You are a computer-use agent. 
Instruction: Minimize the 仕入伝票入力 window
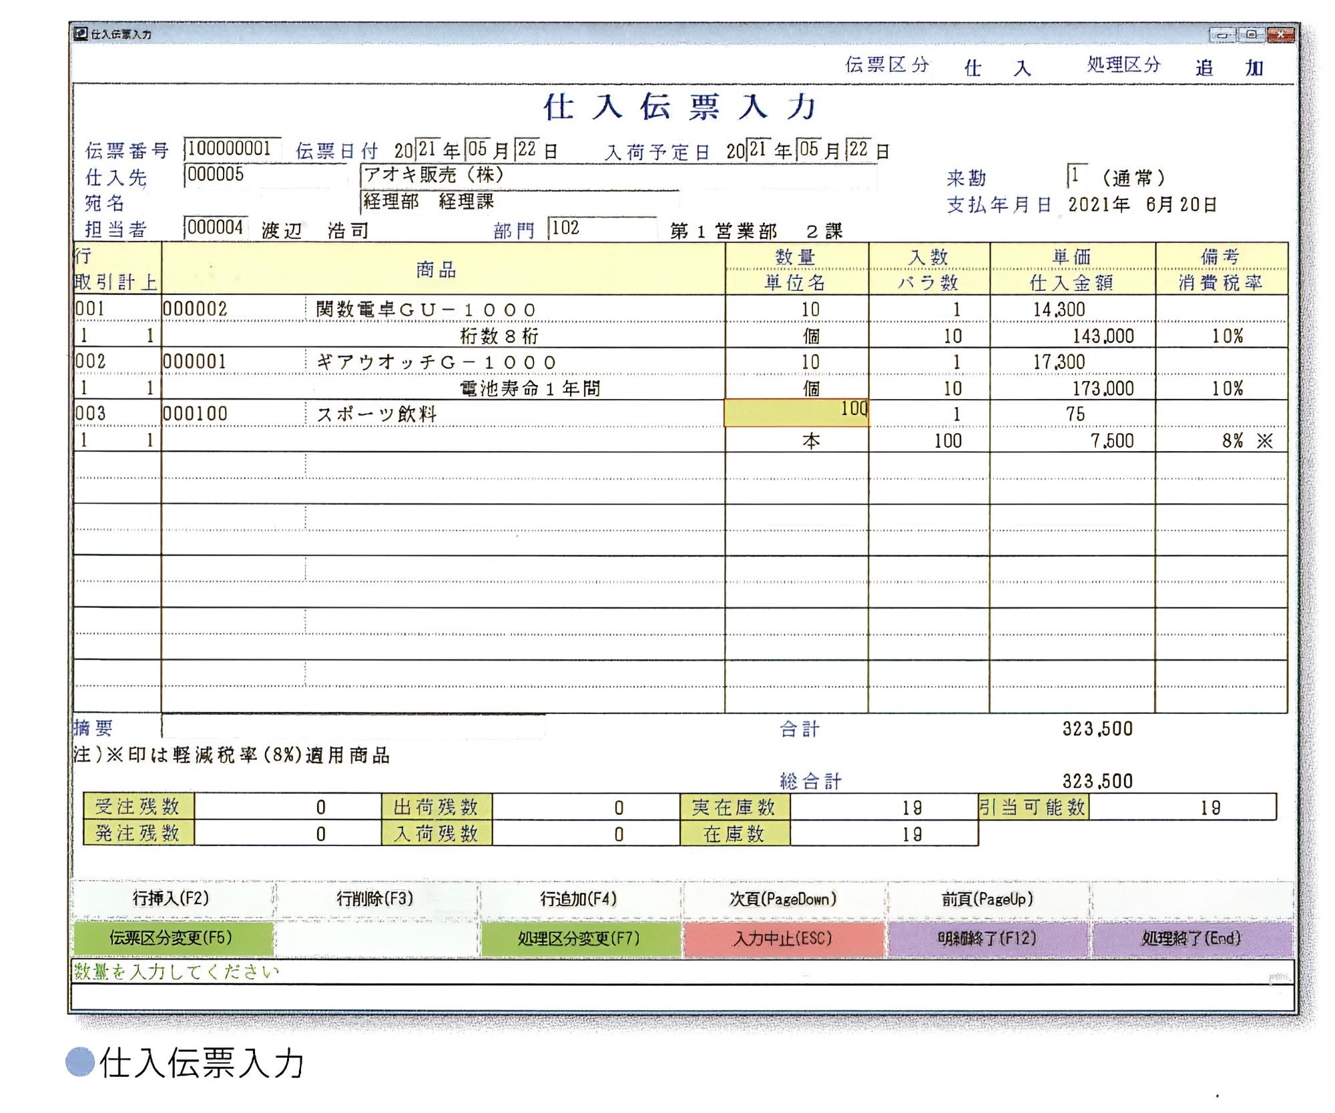[1222, 35]
